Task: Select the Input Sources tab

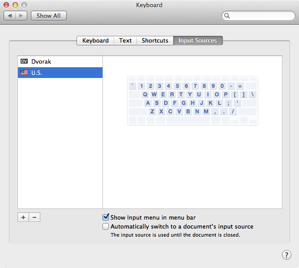Action: click(197, 40)
